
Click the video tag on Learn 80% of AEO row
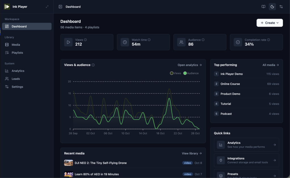[187, 174]
